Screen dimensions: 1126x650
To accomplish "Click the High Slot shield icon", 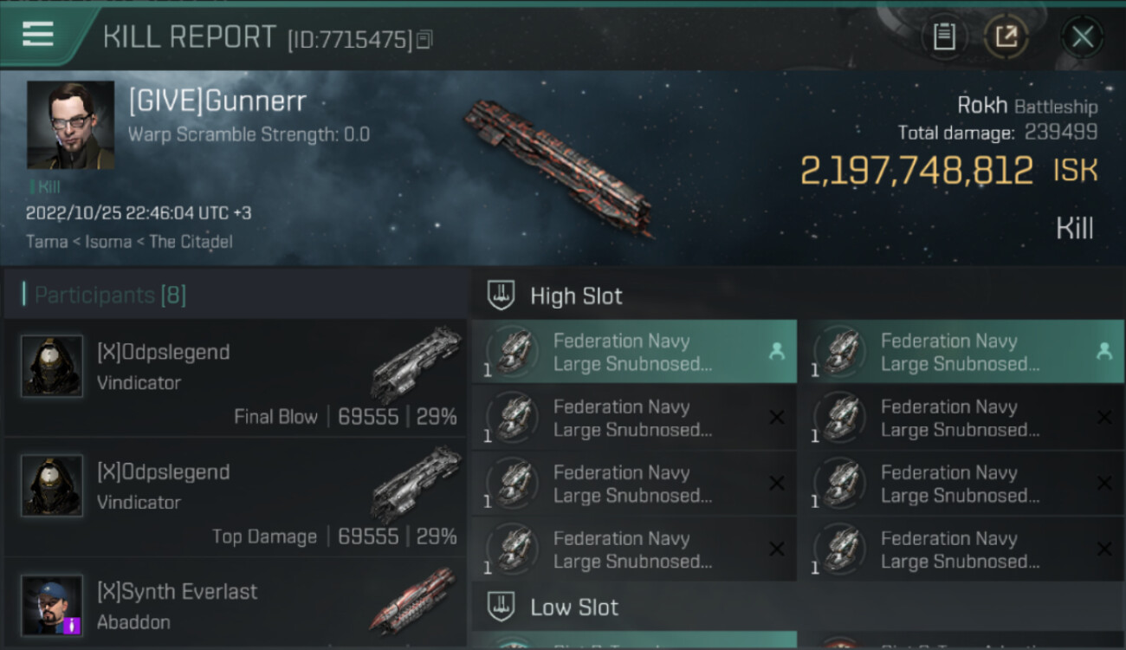I will click(x=502, y=296).
